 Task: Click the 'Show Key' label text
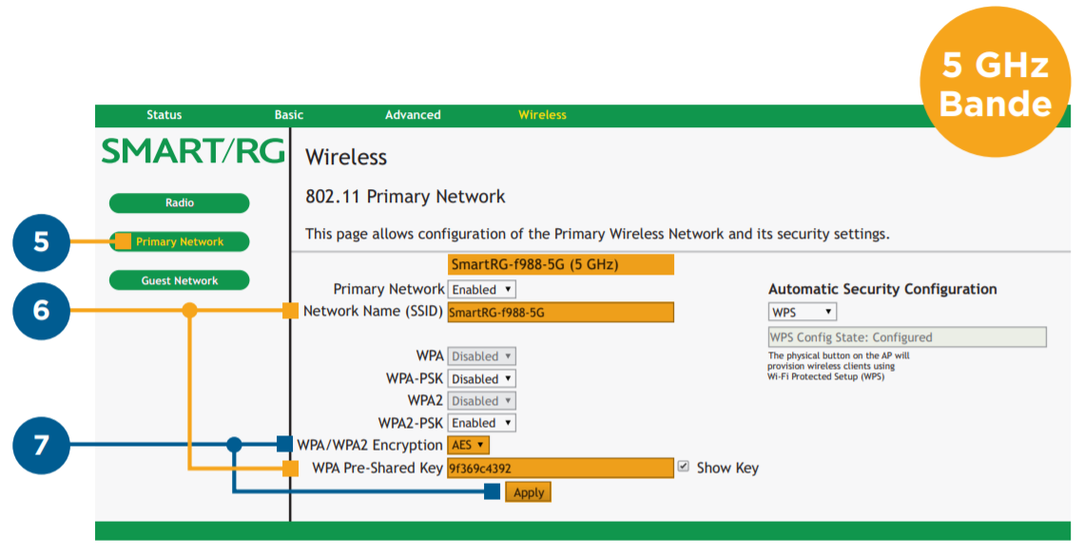click(x=727, y=469)
